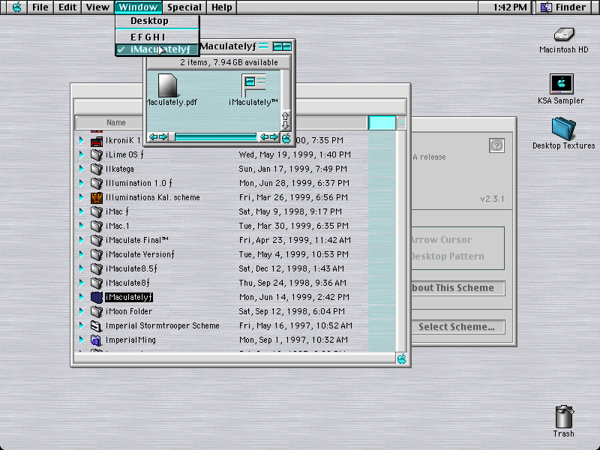Sort the list by the Name column header
Screen dimensions: 600x450
point(116,122)
